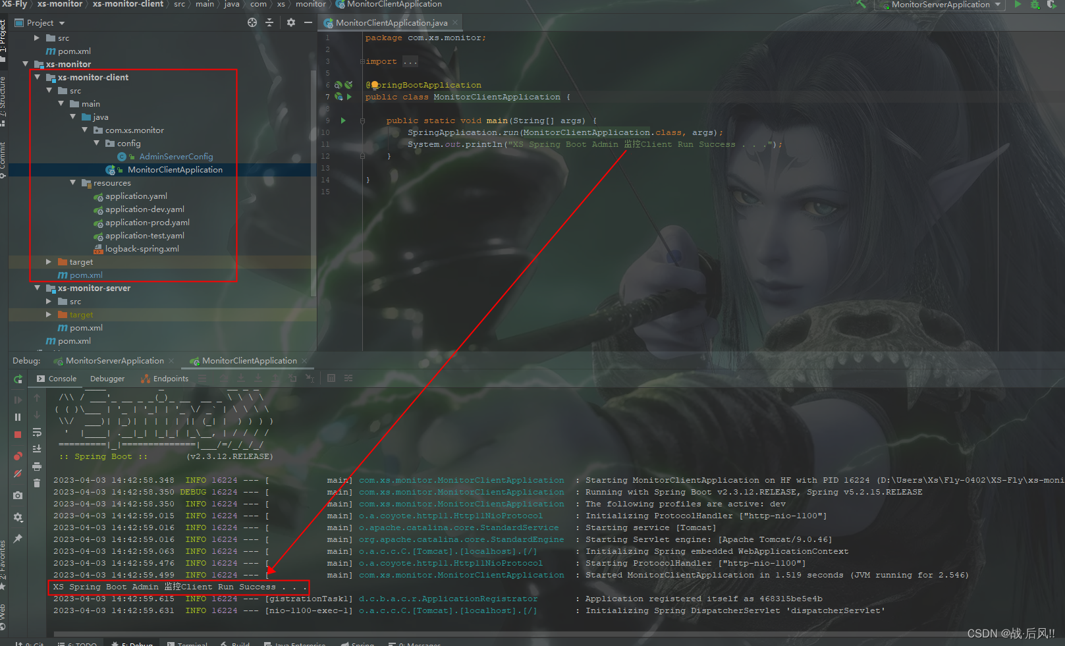Viewport: 1065px width, 646px height.
Task: Start debugging with the green bug icon
Action: point(1035,5)
